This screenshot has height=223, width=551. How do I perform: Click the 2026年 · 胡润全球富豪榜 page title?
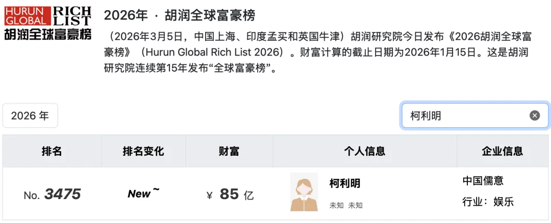point(179,15)
